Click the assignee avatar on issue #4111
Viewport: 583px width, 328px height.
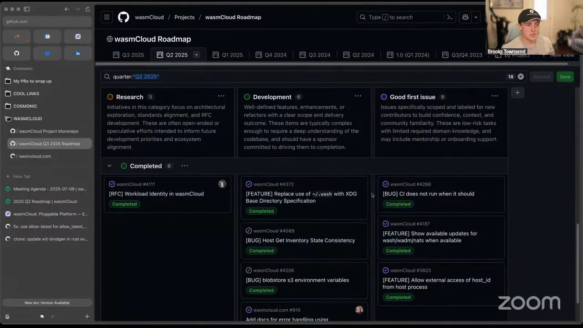(x=222, y=184)
